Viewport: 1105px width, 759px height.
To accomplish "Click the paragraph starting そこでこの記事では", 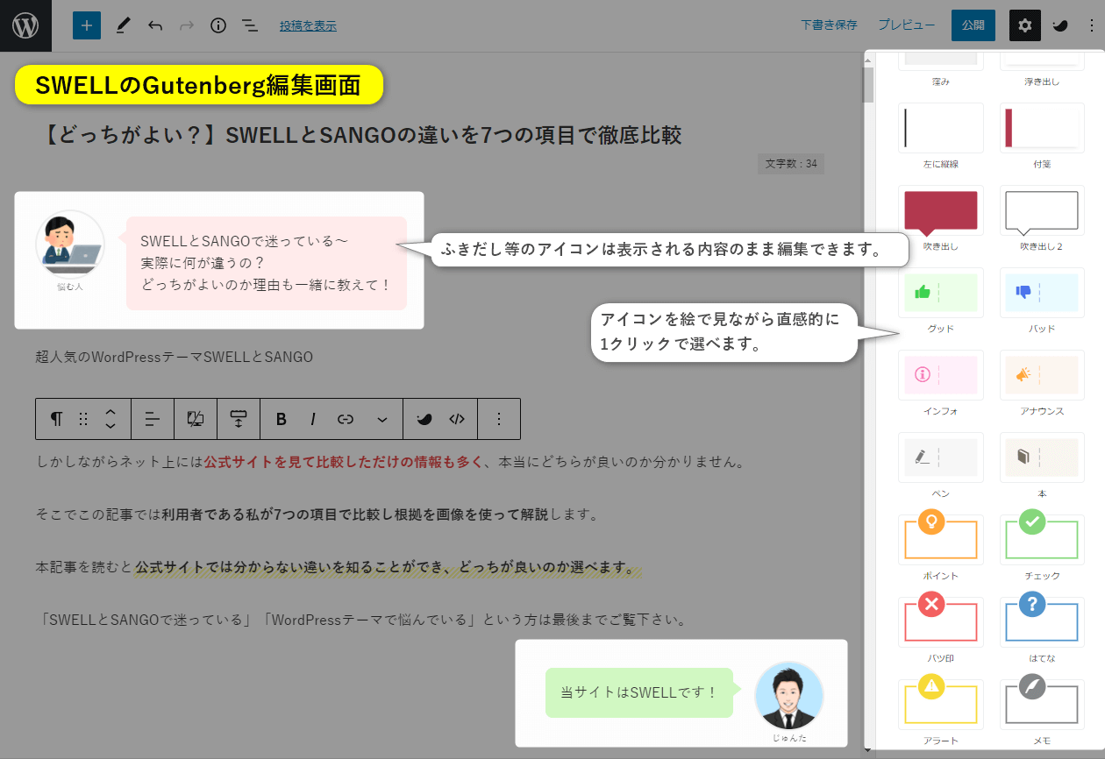I will tap(317, 514).
